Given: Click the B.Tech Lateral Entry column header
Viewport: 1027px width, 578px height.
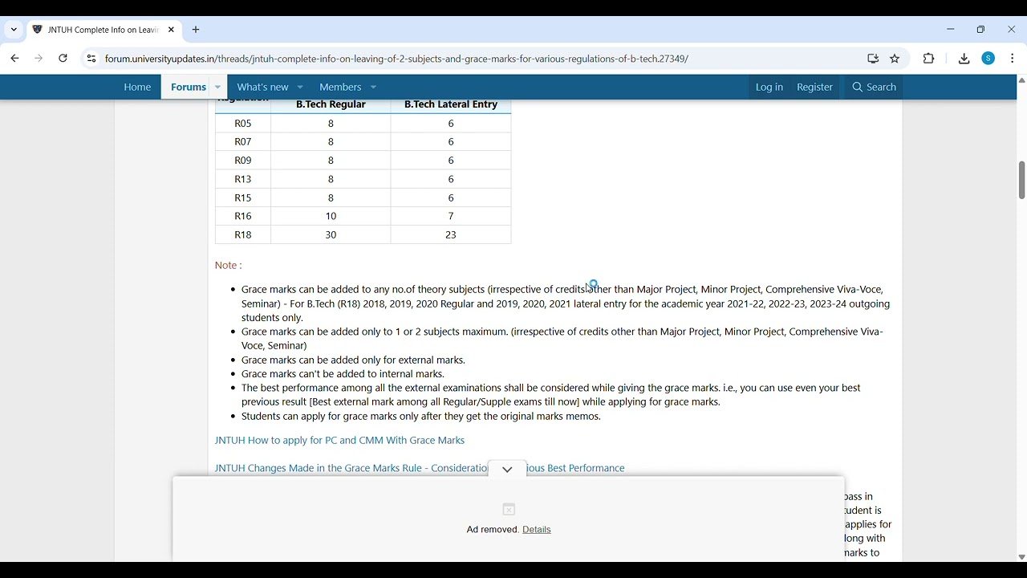Looking at the screenshot, I should [x=451, y=105].
